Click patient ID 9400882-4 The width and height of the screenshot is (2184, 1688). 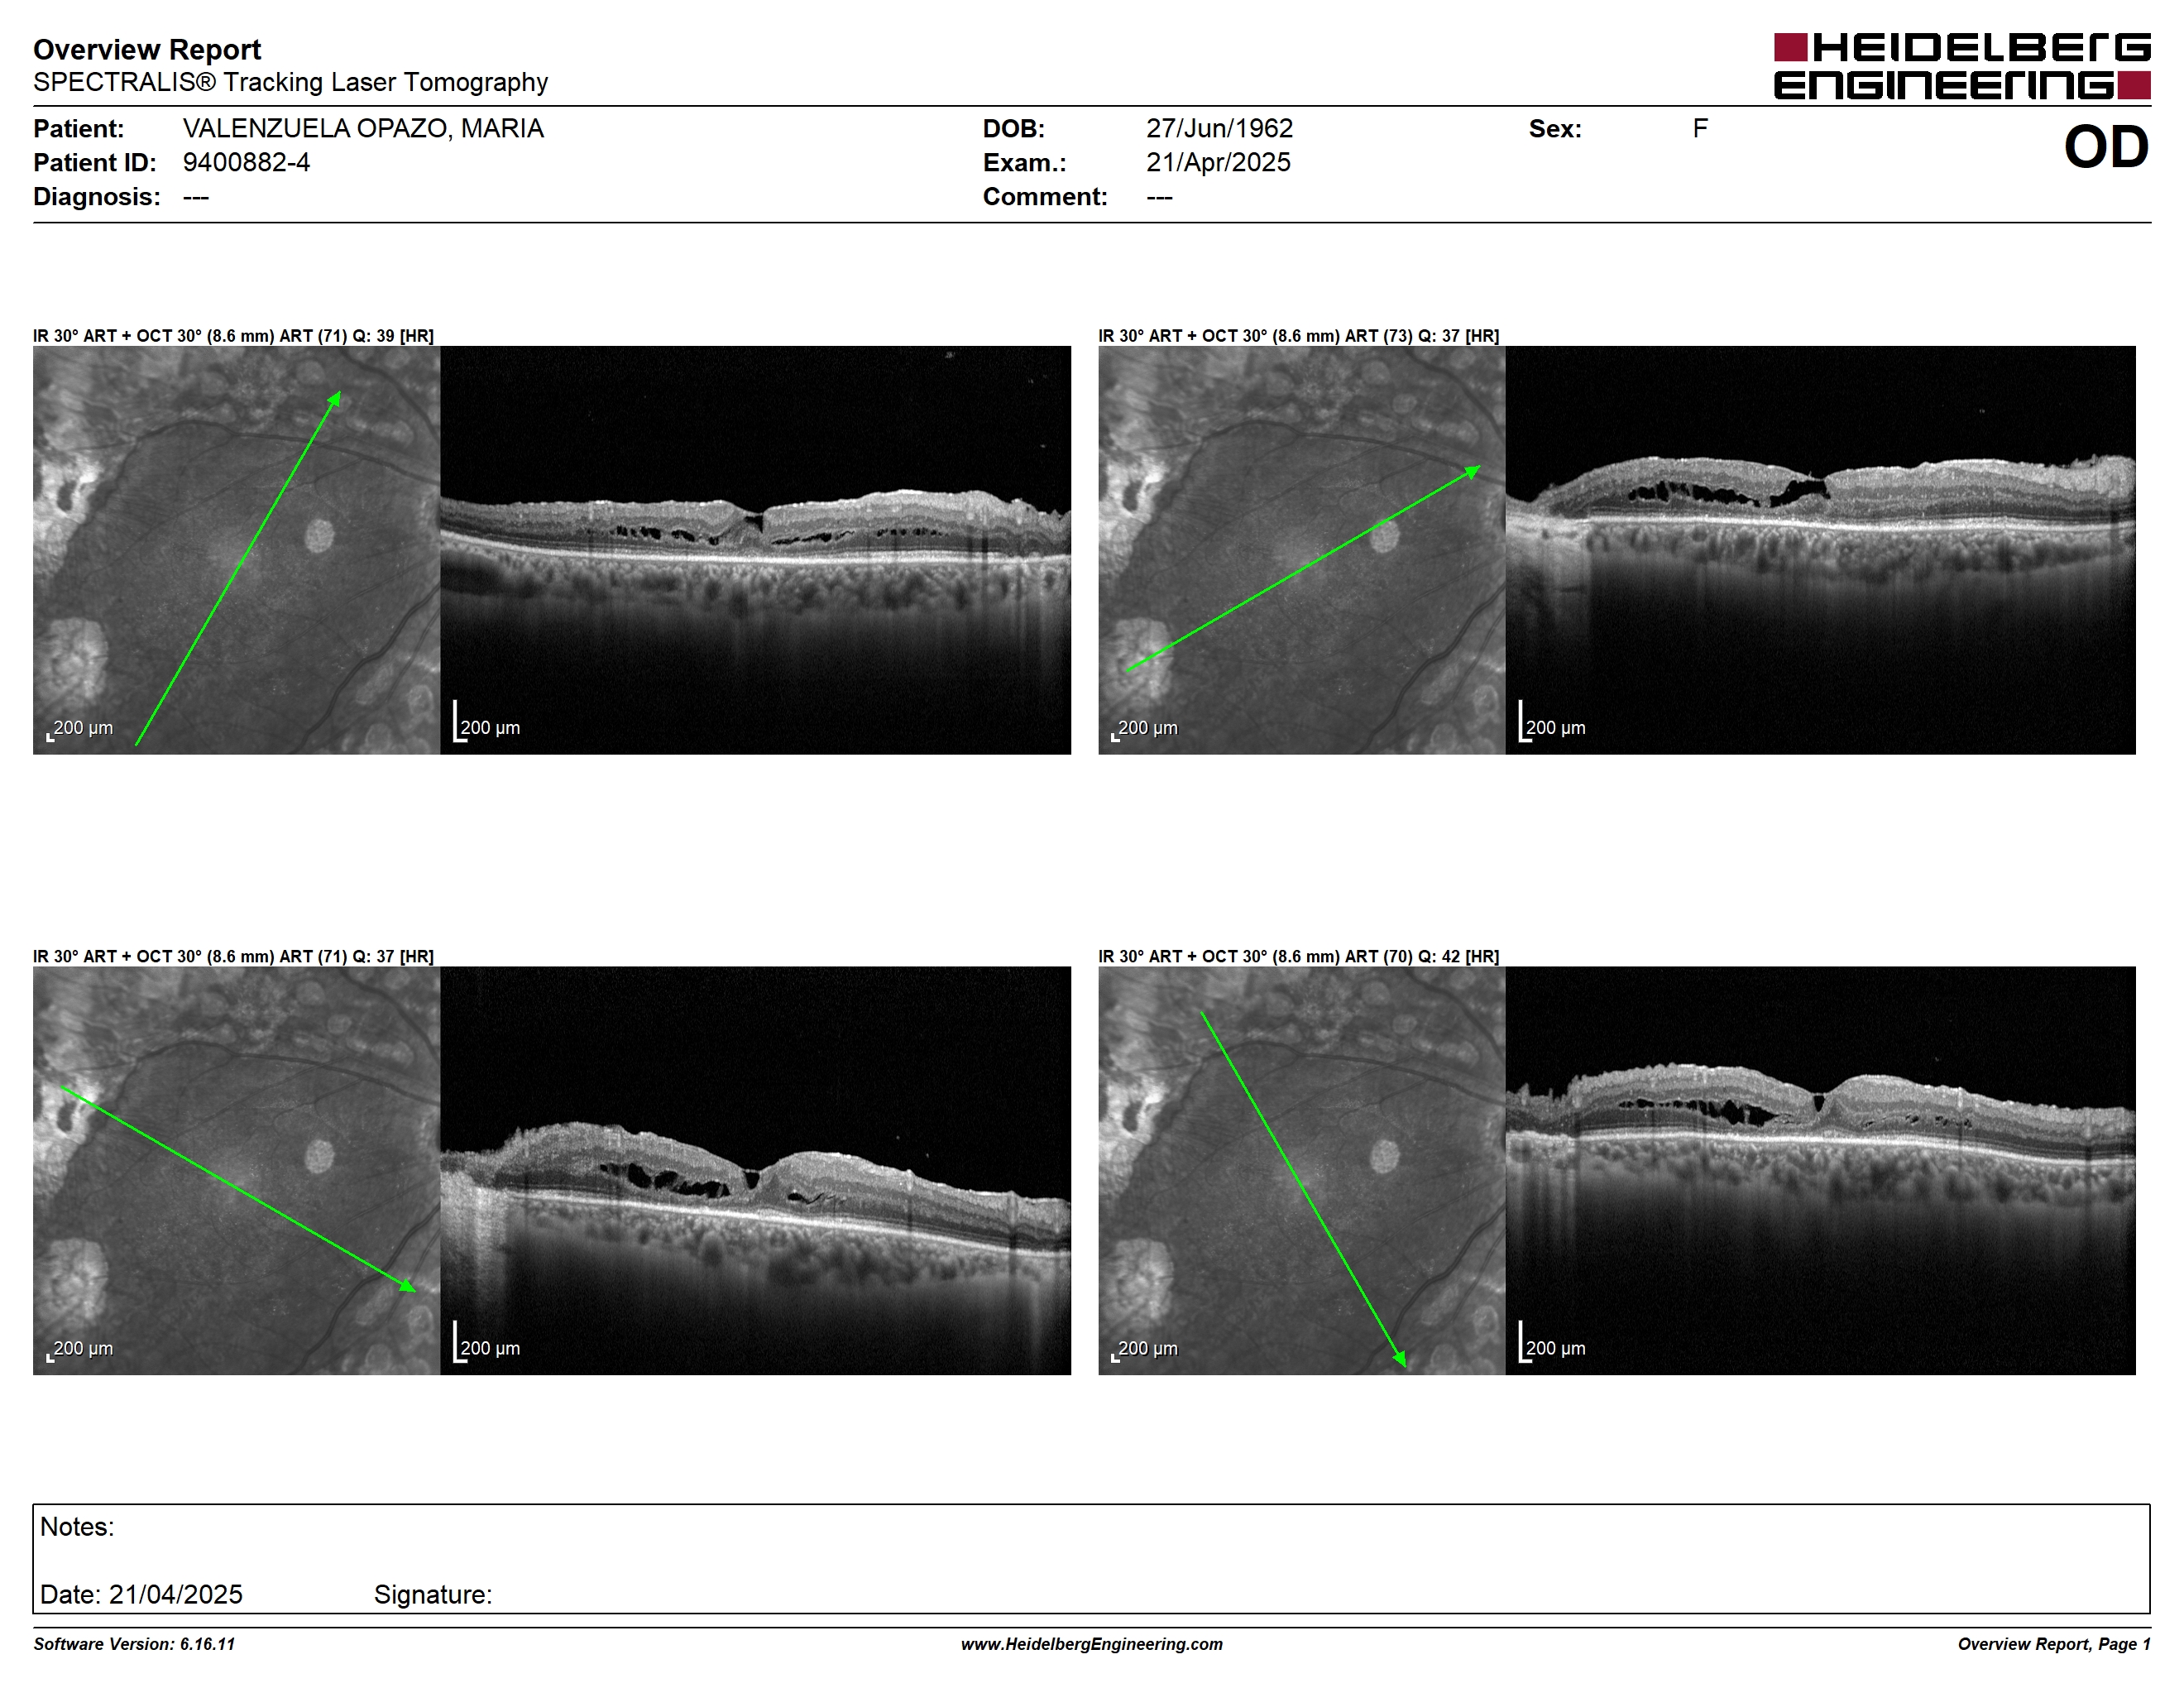246,162
